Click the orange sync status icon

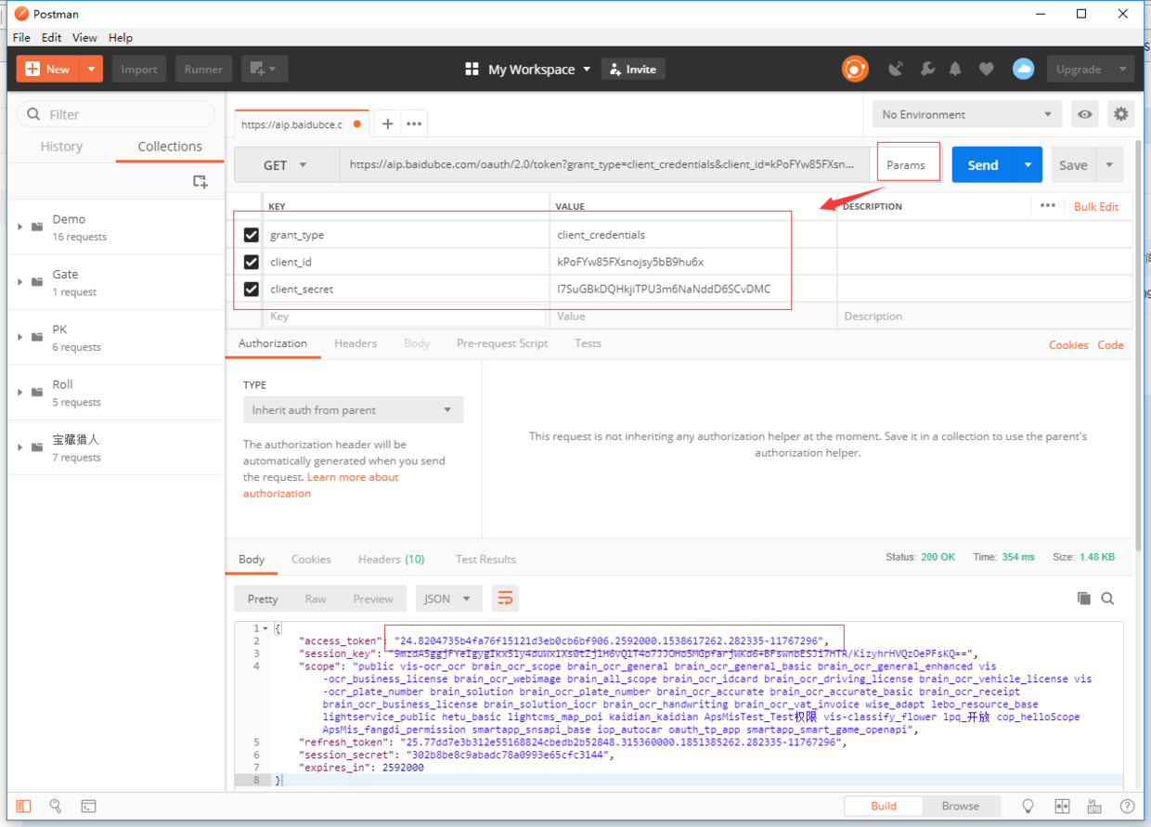[x=855, y=69]
